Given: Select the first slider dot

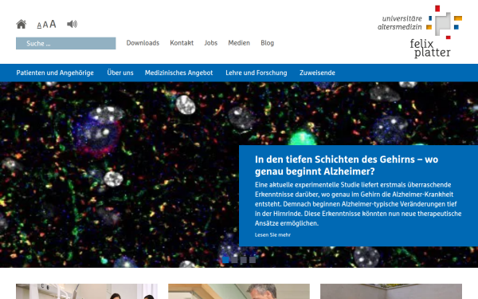Looking at the screenshot, I should (225, 260).
